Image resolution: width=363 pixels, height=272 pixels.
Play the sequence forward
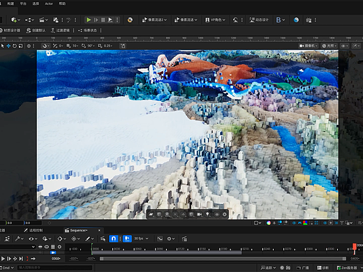coord(3,259)
